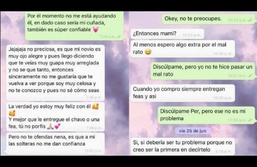257x167 pixels.
Task: Select the 'Cuando yo compro siempre entregan' message
Action: tap(183, 93)
